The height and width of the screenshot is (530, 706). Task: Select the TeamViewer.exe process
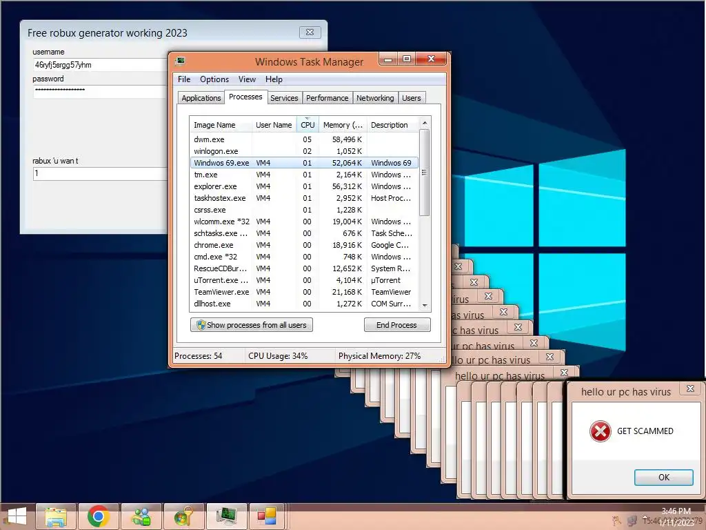(x=304, y=292)
